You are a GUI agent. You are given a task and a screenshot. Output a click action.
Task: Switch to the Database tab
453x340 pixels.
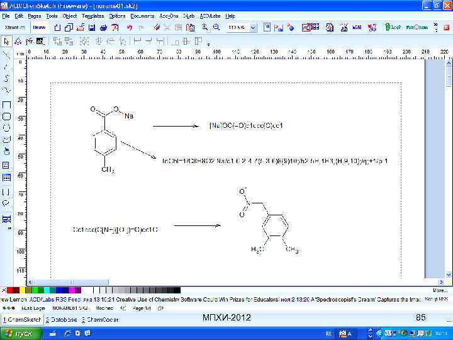click(x=62, y=319)
